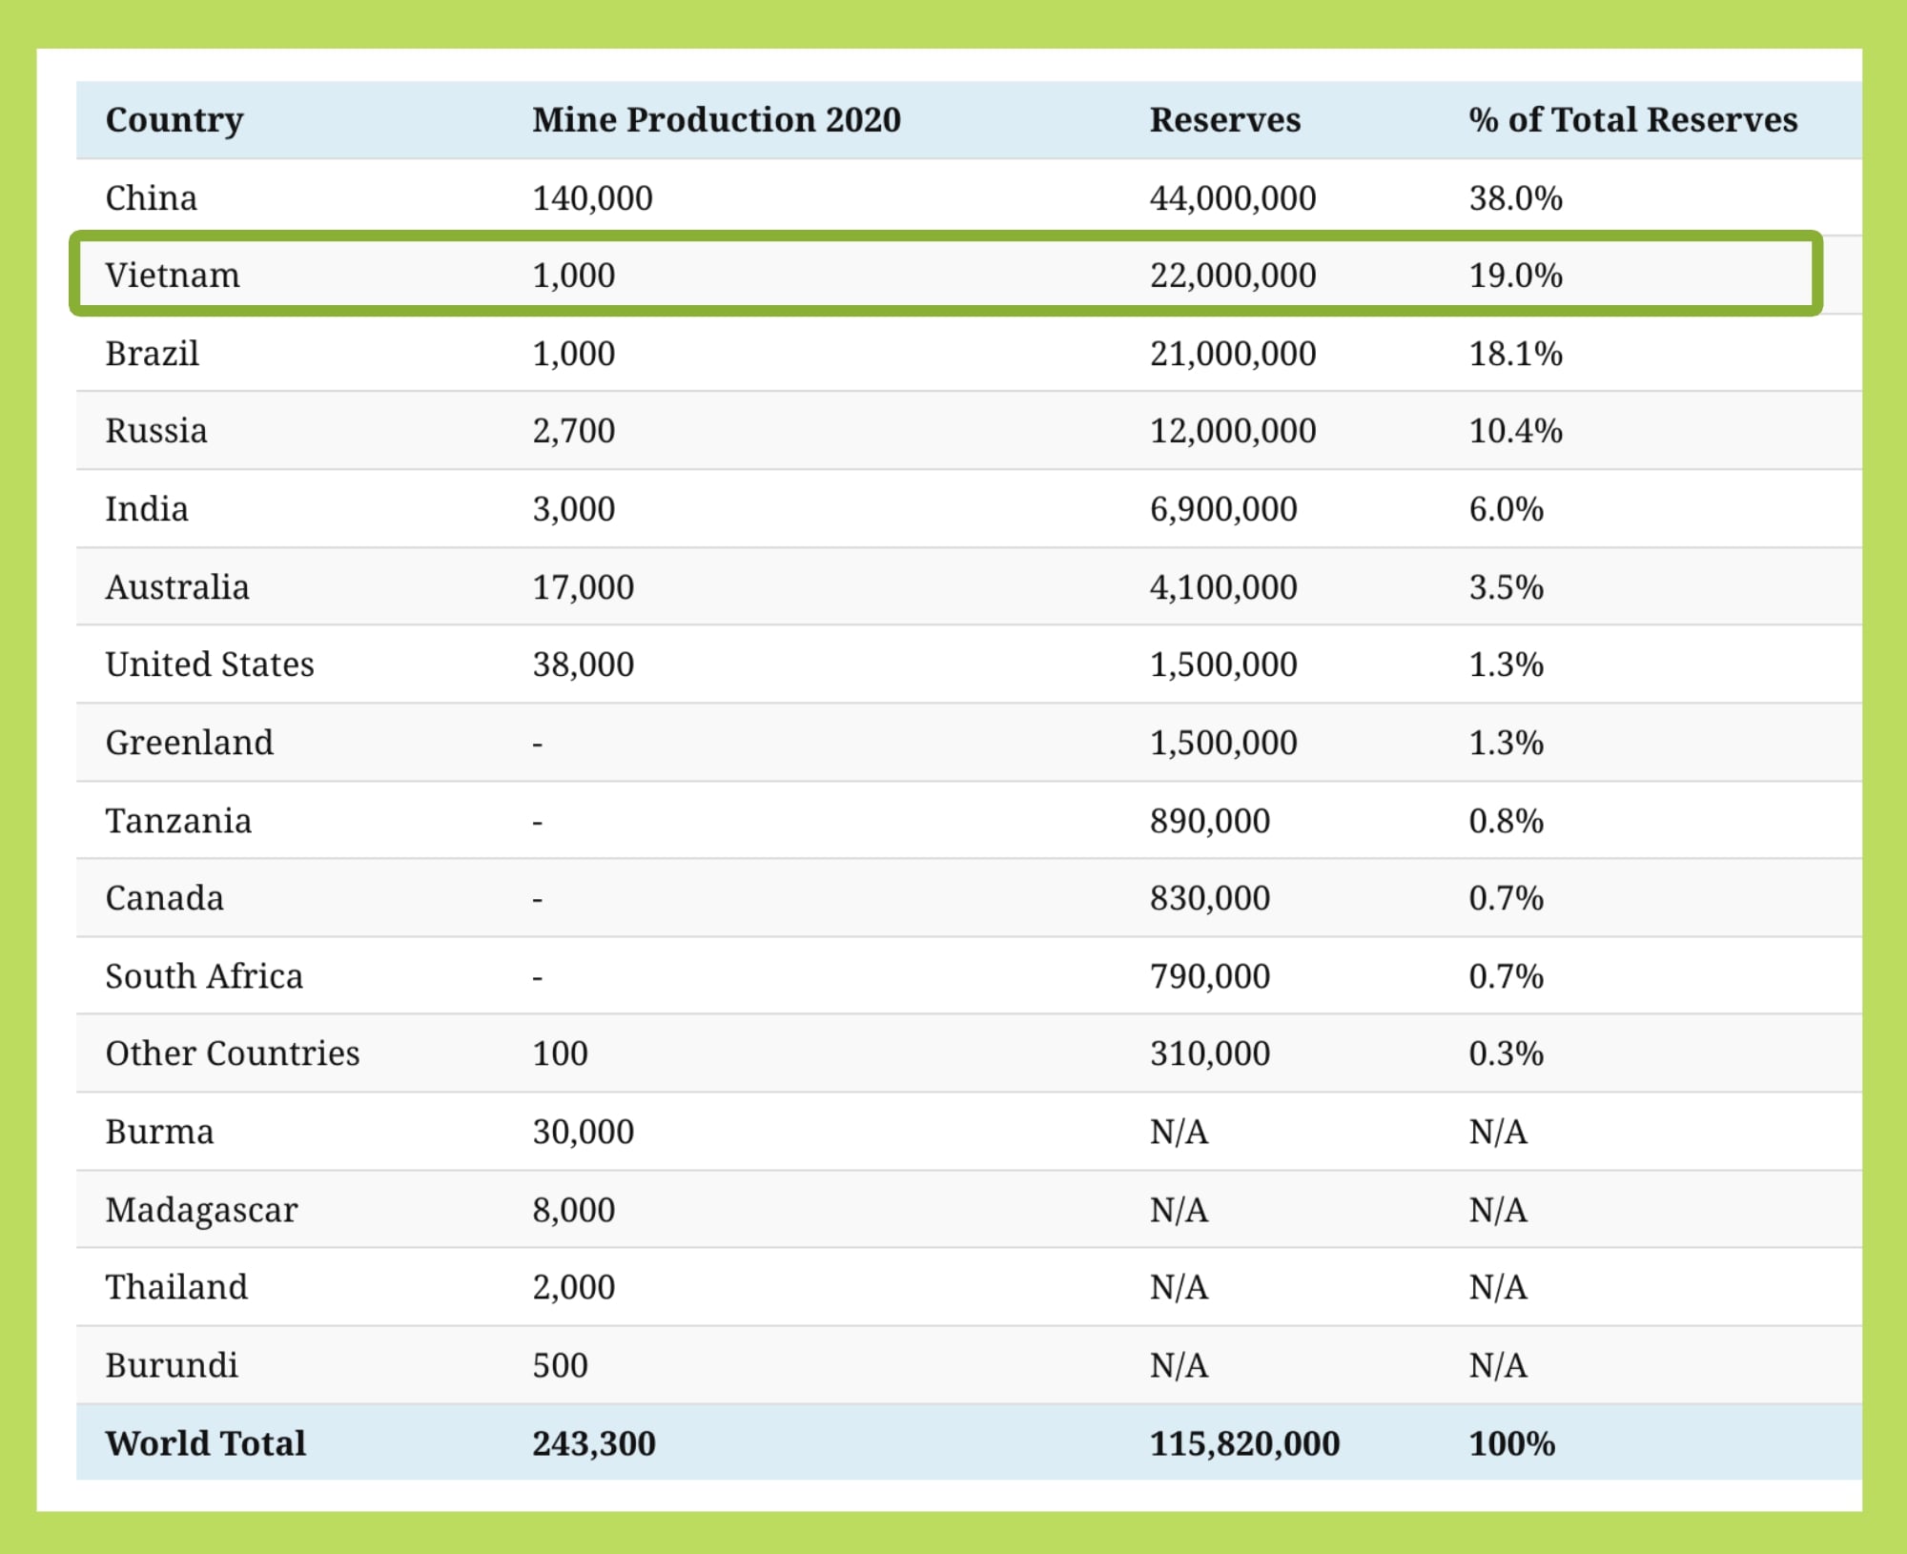Click Vietnam's 22,000,000 reserves value
Image resolution: width=1907 pixels, height=1554 pixels.
coord(1232,276)
